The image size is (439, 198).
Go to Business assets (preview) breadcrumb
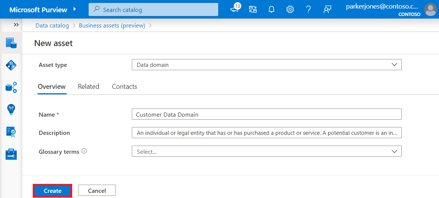(x=112, y=26)
